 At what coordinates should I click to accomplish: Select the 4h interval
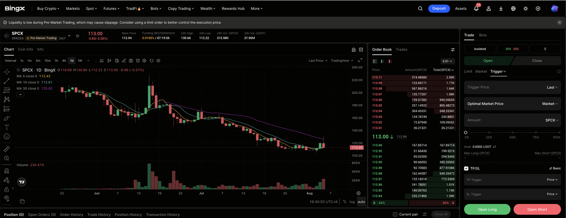coord(64,60)
